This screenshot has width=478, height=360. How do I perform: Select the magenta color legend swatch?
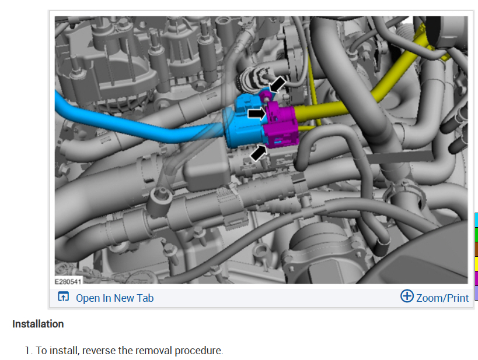(476, 278)
